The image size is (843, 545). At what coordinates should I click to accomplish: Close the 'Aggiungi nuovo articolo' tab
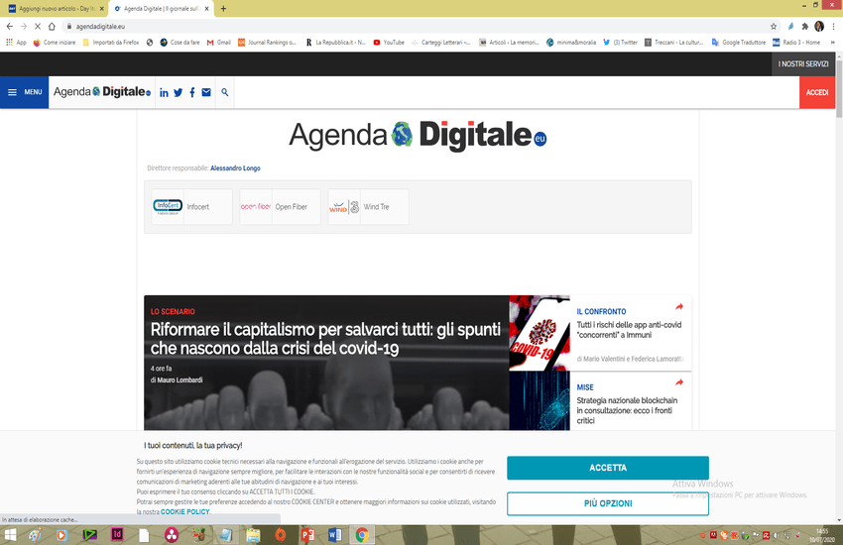pos(101,9)
